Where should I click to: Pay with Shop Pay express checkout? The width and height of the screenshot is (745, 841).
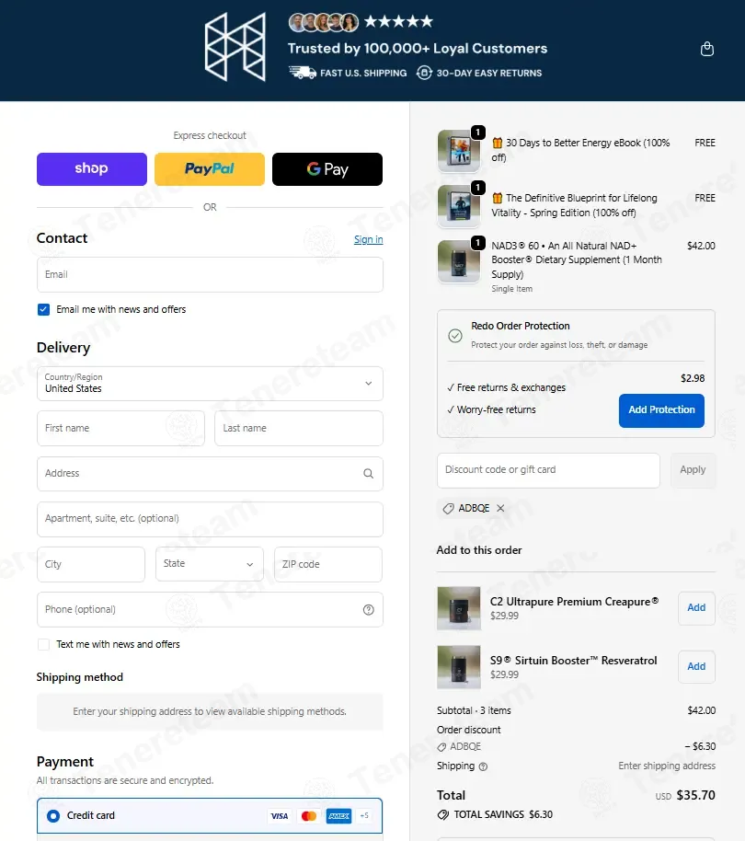92,169
